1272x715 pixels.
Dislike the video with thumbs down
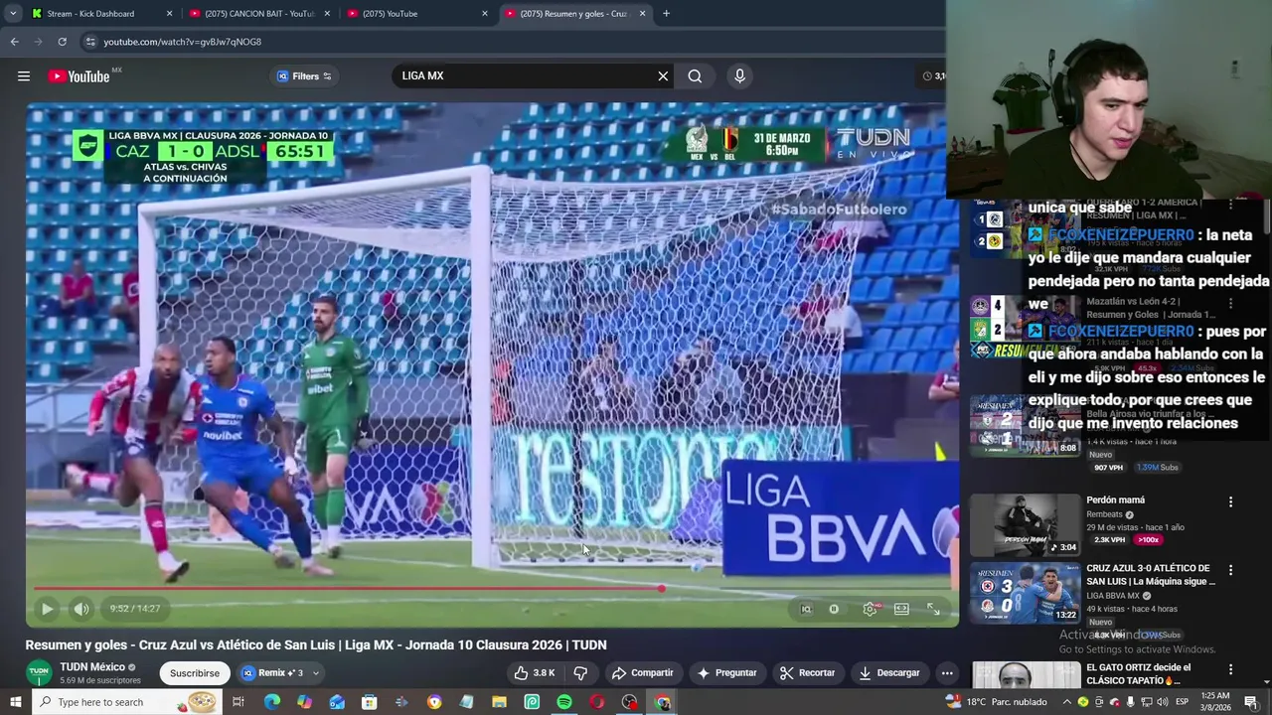580,673
